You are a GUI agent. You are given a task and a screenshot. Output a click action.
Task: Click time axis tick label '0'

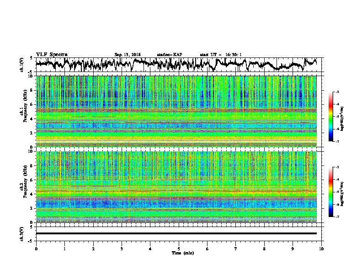click(x=36, y=249)
